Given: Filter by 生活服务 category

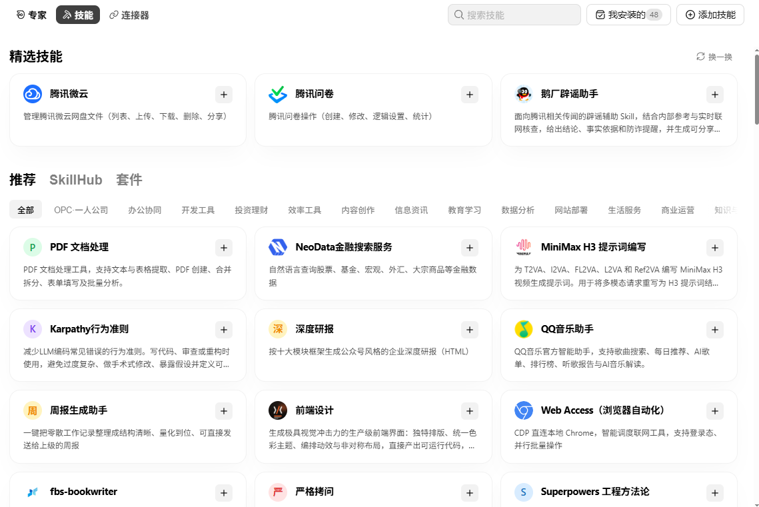Looking at the screenshot, I should (624, 210).
